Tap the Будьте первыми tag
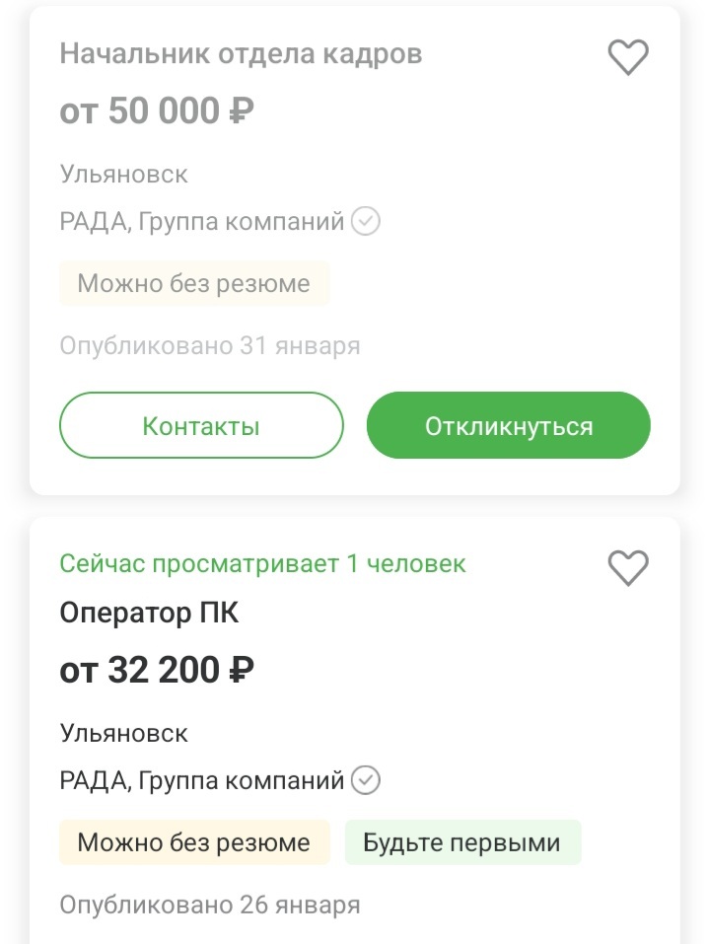 point(461,843)
